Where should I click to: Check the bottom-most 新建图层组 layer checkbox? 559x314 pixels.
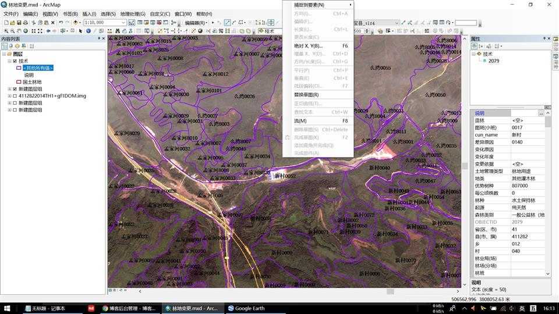point(15,110)
